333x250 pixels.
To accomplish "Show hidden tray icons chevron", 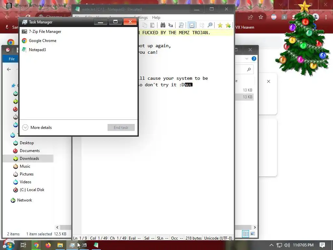I will (272, 245).
